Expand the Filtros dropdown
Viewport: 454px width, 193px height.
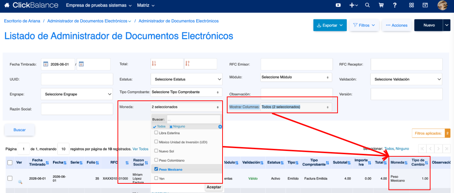(364, 25)
